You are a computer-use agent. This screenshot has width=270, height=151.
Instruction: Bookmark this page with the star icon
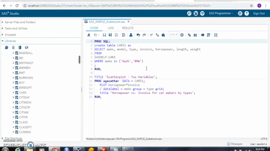pyautogui.click(x=251, y=5)
